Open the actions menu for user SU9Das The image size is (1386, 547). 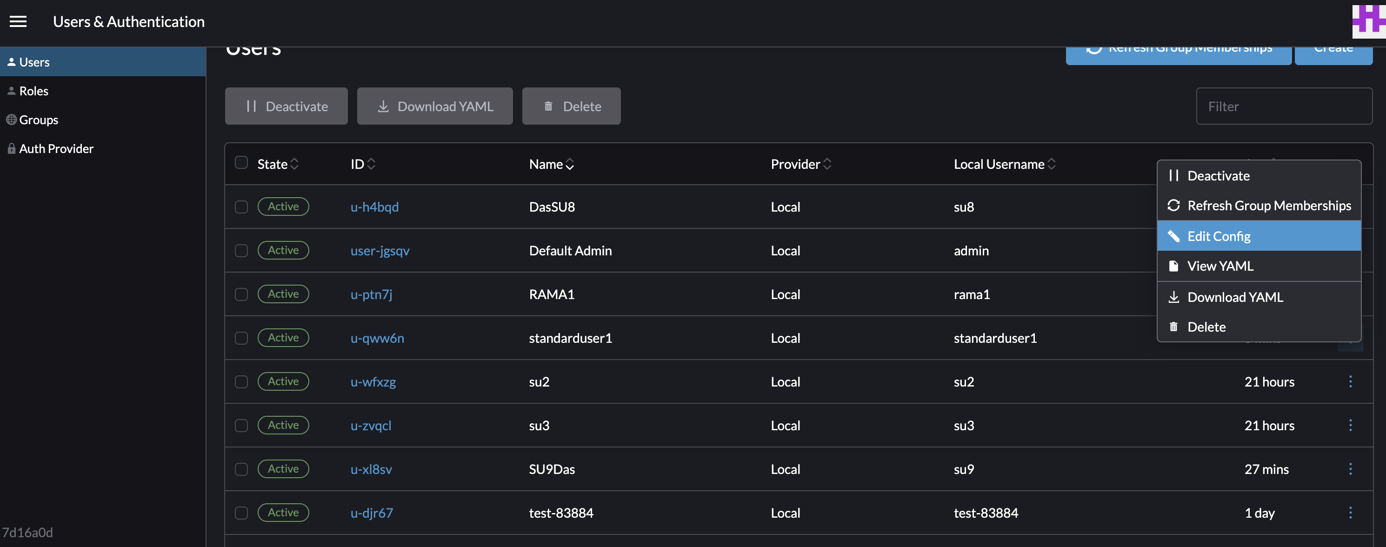pos(1351,468)
